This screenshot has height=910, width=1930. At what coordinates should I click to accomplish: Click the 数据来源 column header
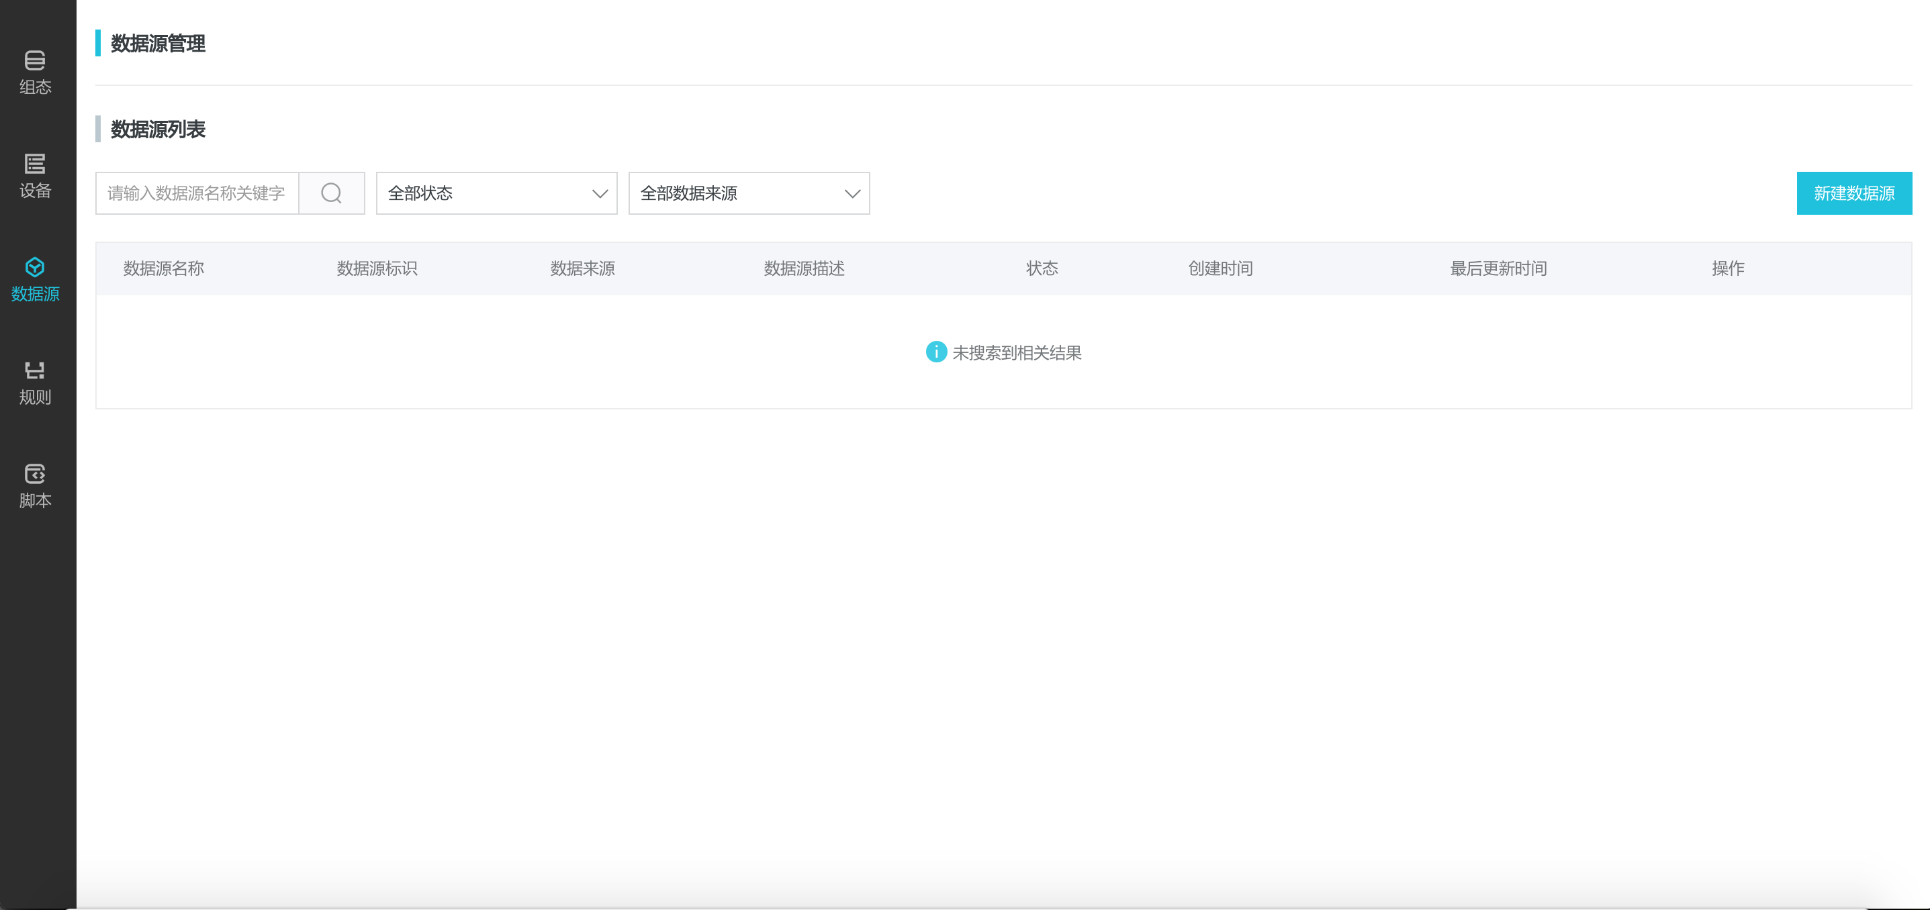point(582,268)
